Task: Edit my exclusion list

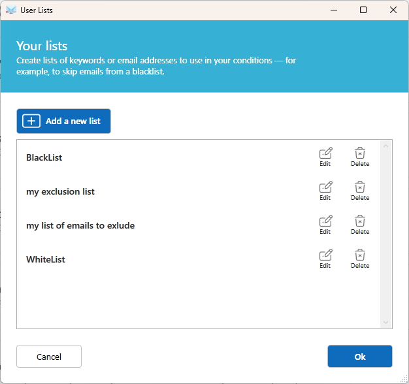Action: pos(325,191)
